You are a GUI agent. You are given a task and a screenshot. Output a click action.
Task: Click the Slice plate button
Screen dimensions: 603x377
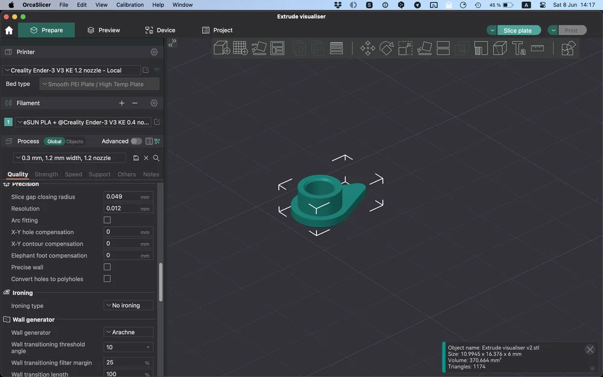518,30
